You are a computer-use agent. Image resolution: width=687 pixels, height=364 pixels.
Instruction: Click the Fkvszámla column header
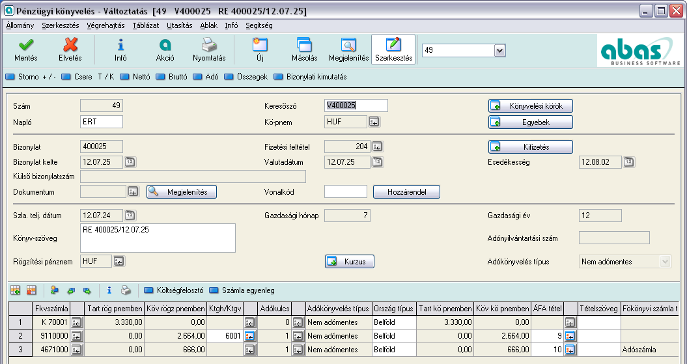[51, 309]
